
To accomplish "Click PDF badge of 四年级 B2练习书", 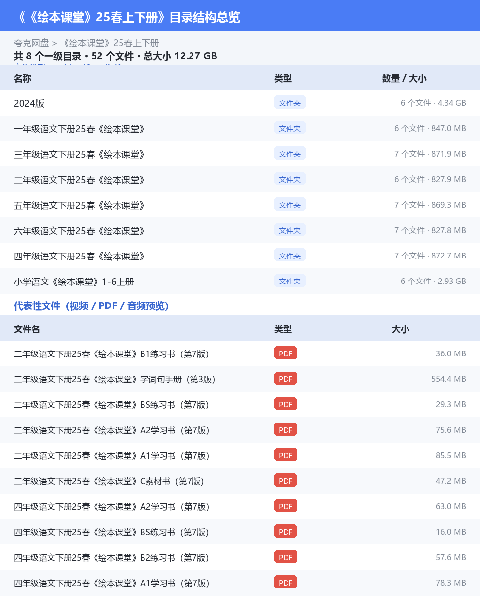I will point(286,557).
